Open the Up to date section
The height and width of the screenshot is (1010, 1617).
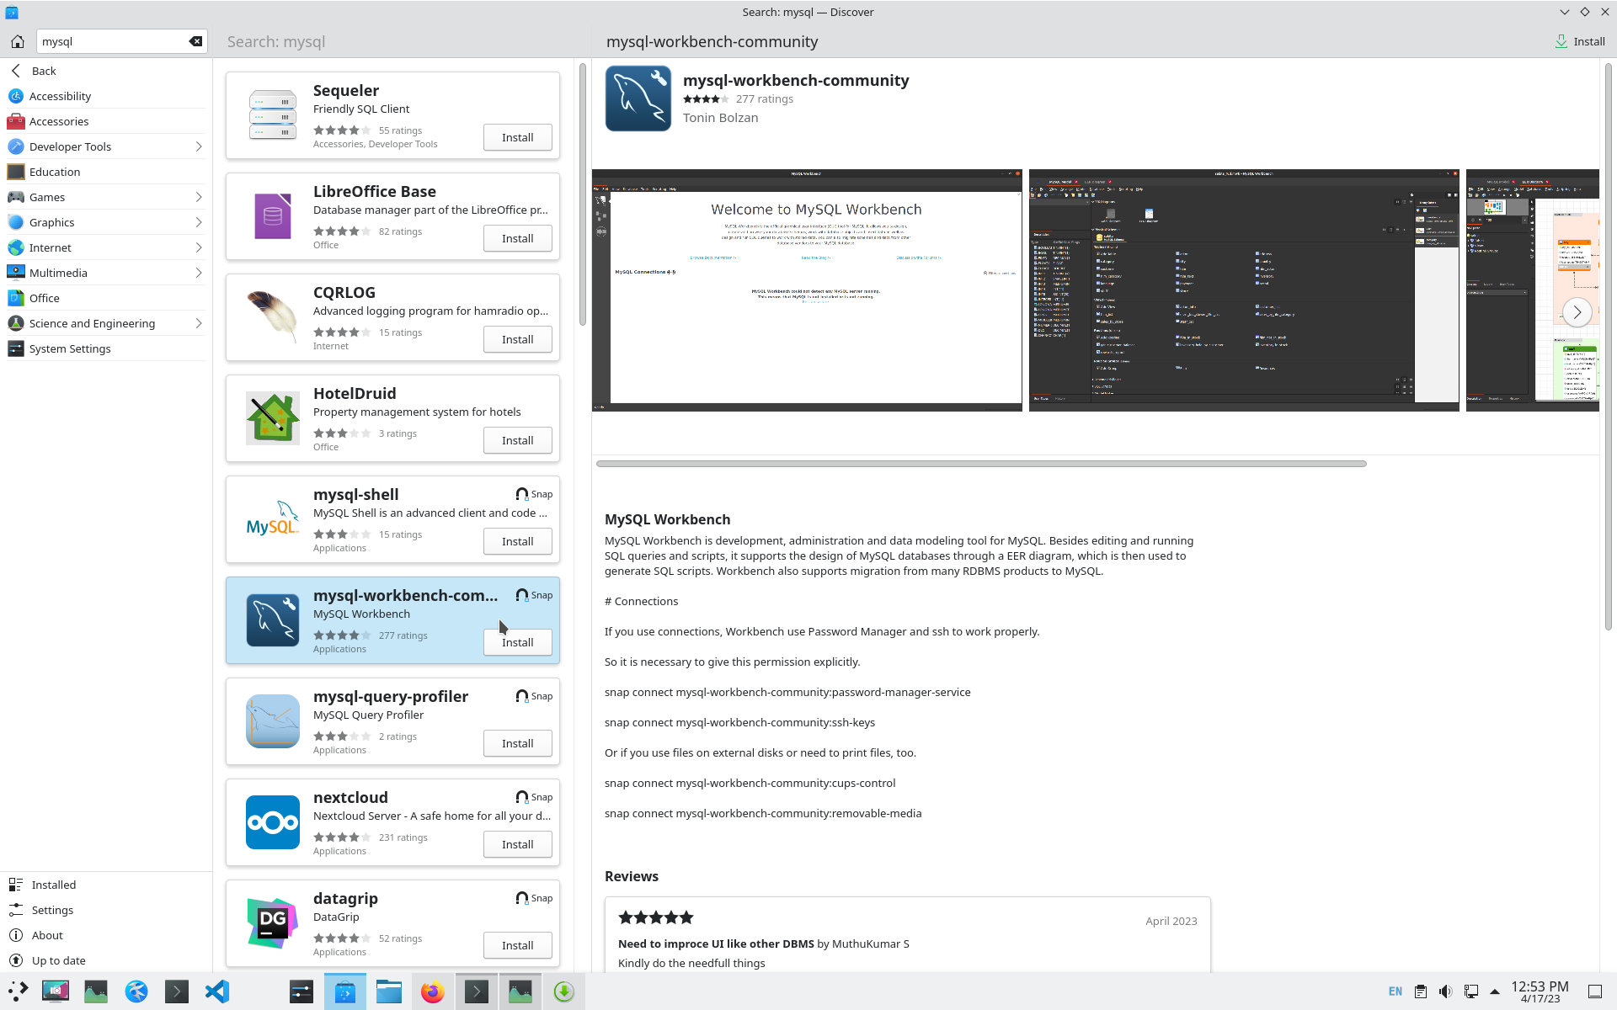58,960
